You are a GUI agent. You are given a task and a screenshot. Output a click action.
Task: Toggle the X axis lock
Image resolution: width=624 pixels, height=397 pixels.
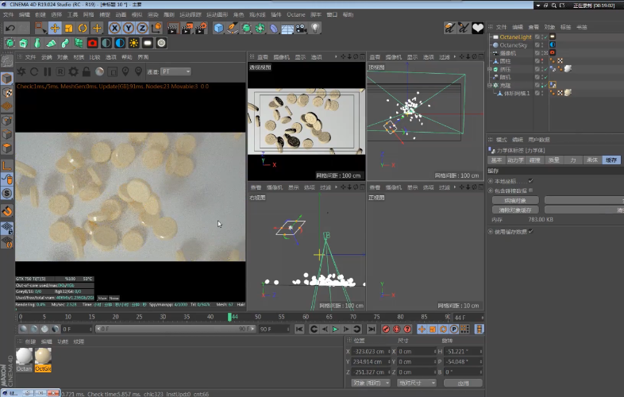pos(115,28)
